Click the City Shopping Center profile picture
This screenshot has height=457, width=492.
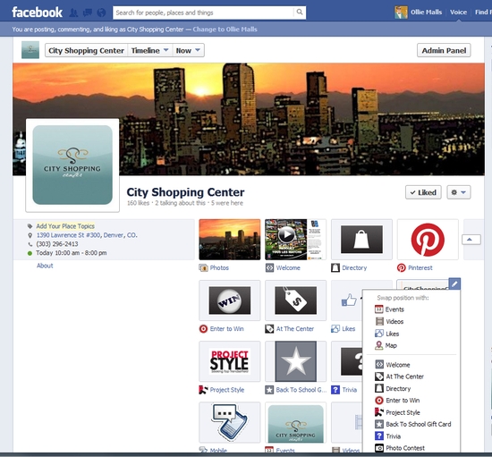pos(72,165)
